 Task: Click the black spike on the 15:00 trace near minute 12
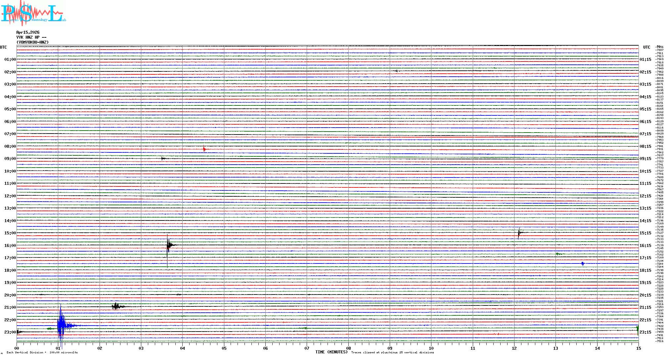coord(519,233)
